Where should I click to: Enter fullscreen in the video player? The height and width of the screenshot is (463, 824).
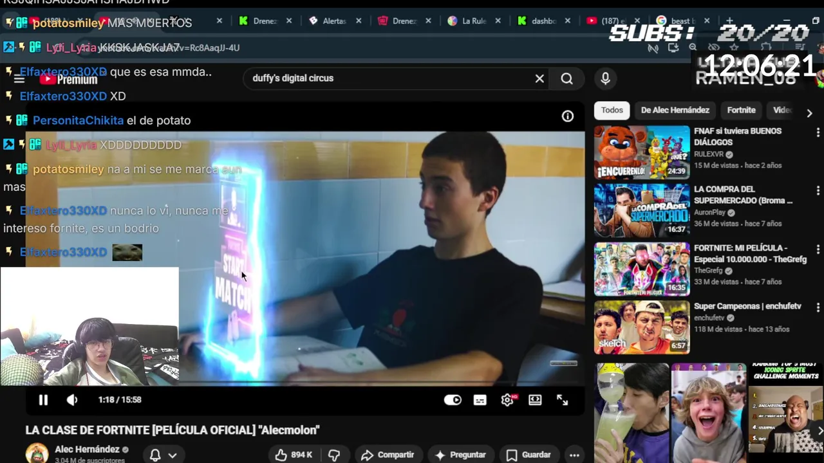pos(563,400)
